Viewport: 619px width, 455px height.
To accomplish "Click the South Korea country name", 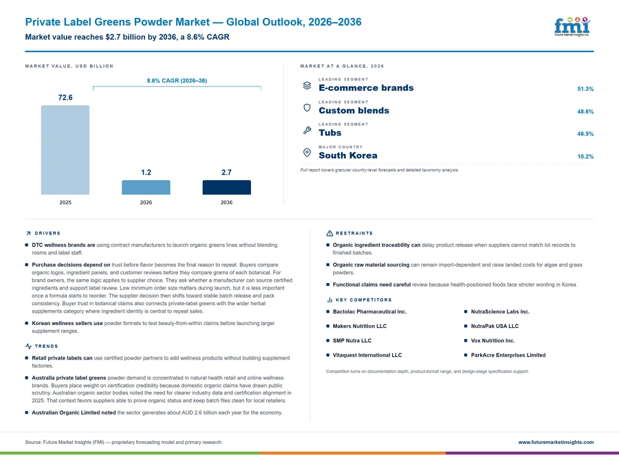I will coord(348,155).
